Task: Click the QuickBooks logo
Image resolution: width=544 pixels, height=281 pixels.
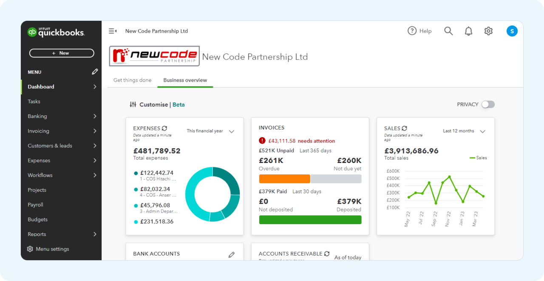Action: [x=56, y=32]
